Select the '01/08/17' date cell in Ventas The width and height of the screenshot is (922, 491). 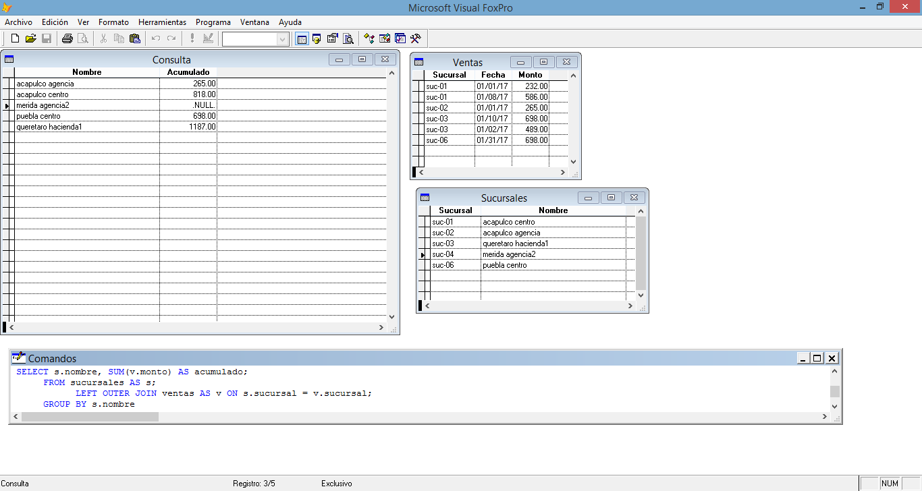(x=493, y=97)
